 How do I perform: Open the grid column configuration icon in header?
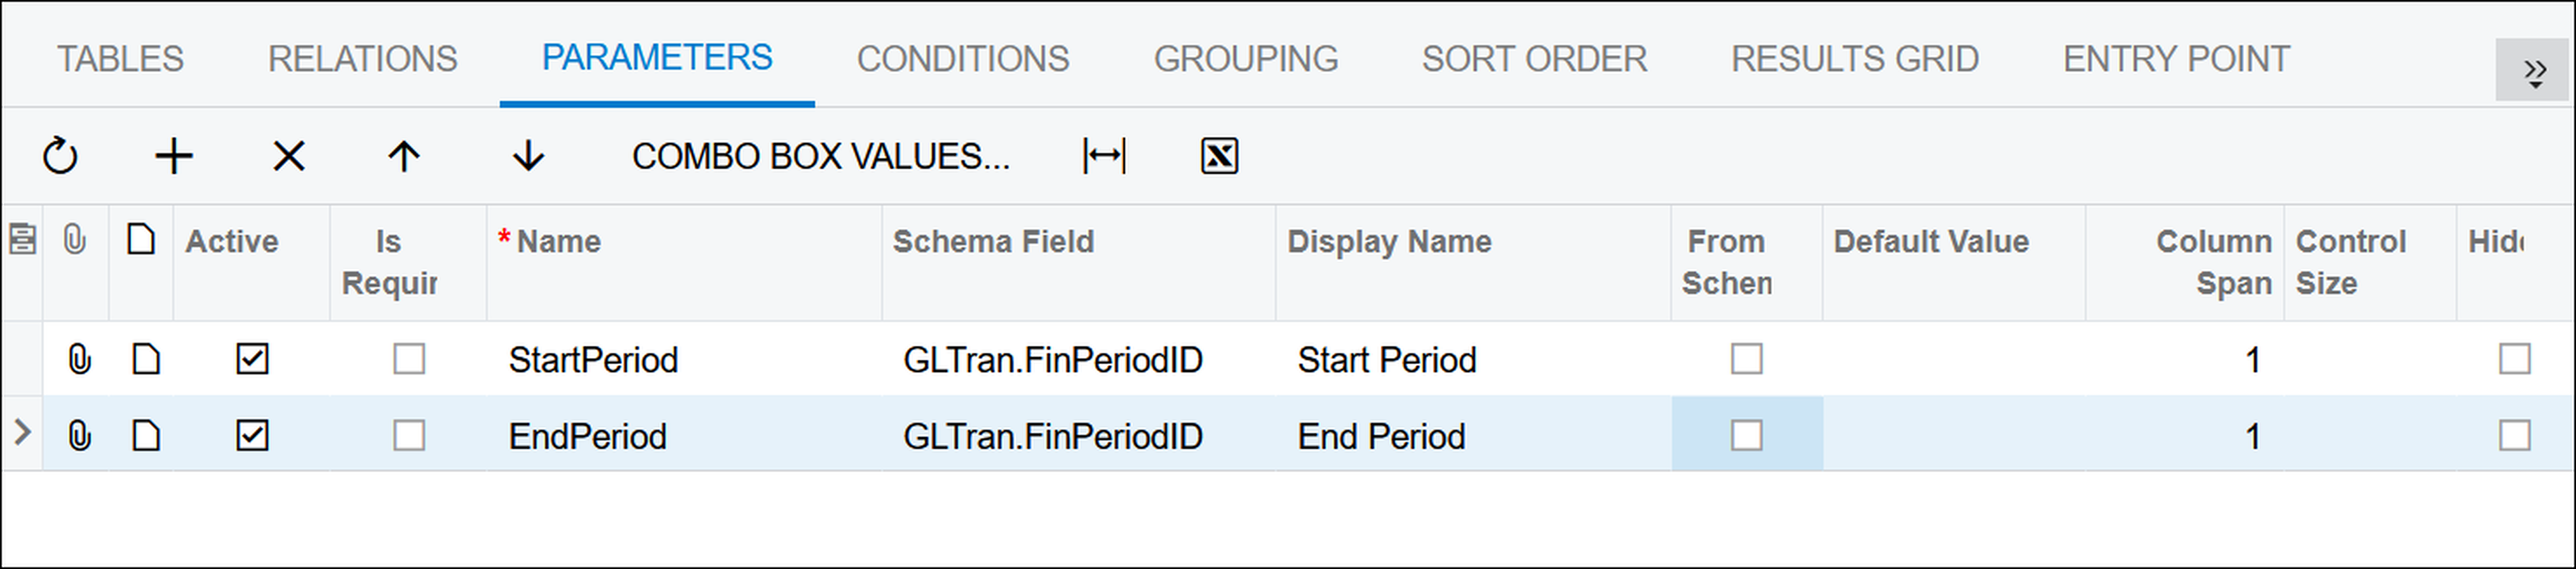[x=22, y=240]
